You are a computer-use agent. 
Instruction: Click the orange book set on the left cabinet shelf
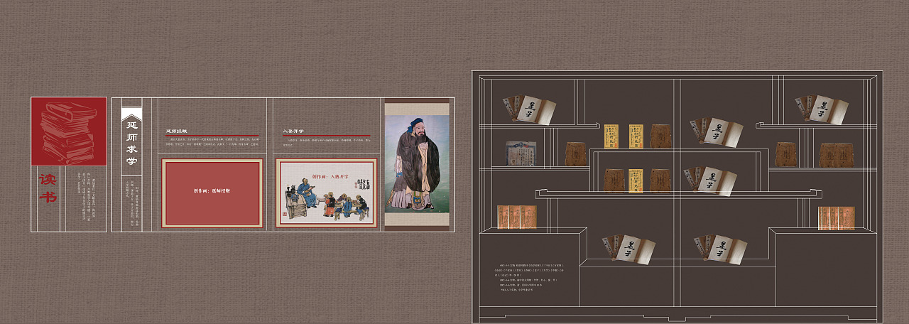point(517,217)
